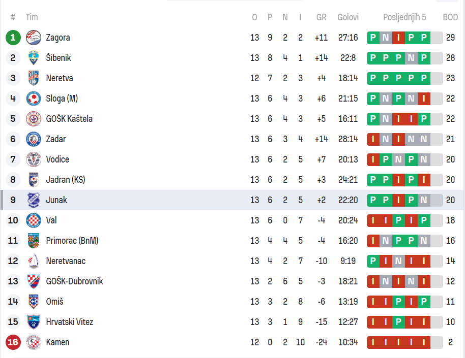The width and height of the screenshot is (465, 358).
Task: Open the Hrvatski Vitez team link
Action: [x=69, y=322]
